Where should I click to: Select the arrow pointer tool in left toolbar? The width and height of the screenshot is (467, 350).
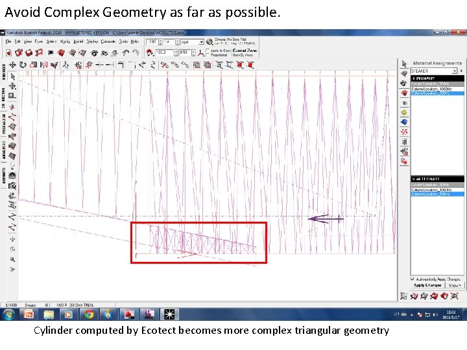pyautogui.click(x=12, y=76)
